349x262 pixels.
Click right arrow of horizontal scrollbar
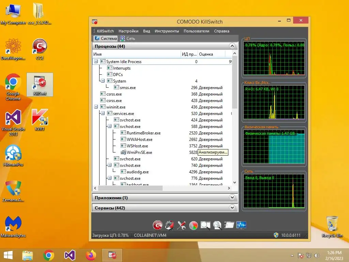[229, 188]
